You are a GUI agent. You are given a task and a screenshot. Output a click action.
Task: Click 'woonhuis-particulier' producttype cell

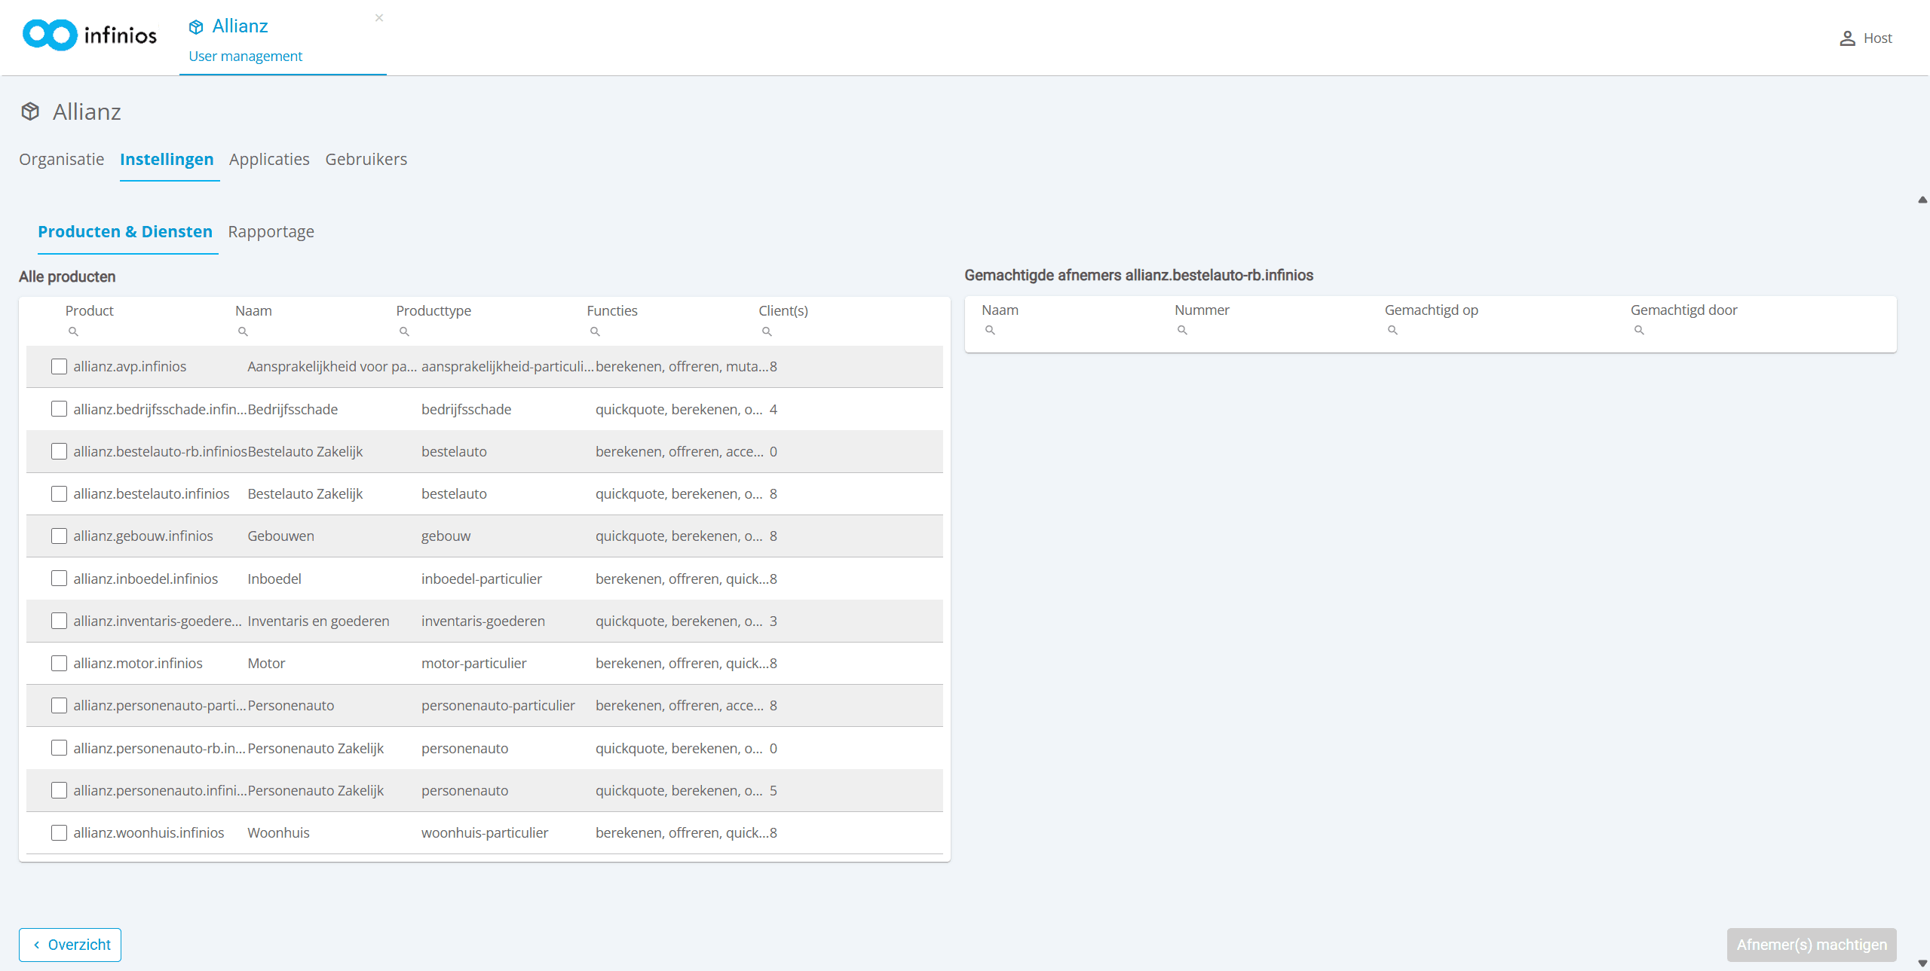[485, 833]
